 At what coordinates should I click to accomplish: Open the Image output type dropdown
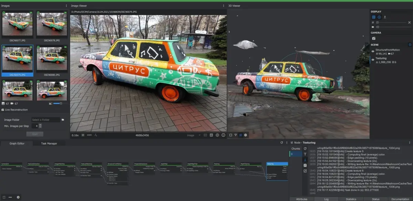pos(193,135)
